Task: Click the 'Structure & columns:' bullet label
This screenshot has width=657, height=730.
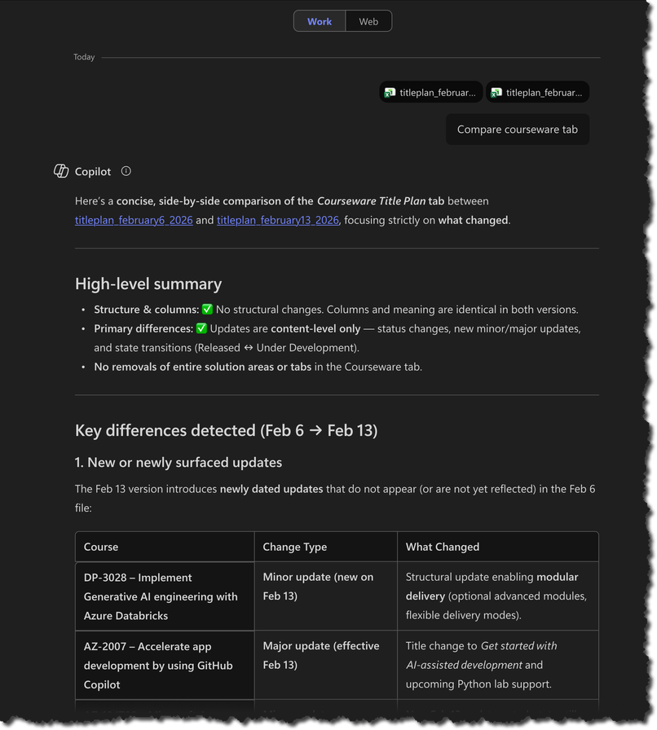Action: click(146, 310)
